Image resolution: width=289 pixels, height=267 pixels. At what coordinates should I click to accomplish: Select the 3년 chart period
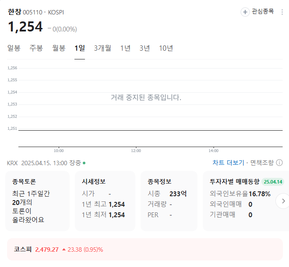tap(144, 48)
